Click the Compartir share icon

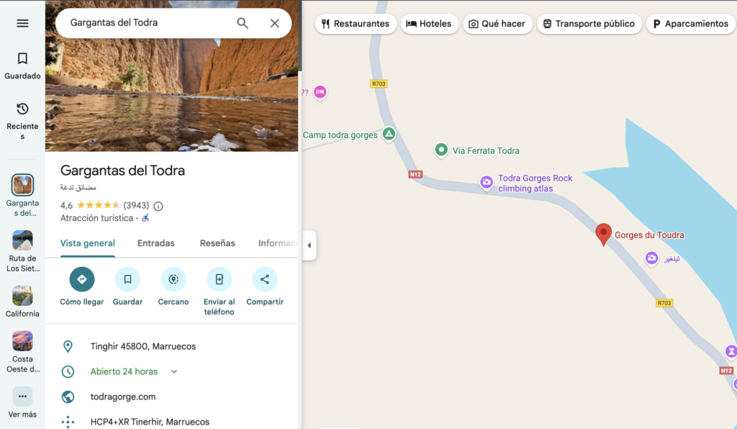[x=265, y=279]
